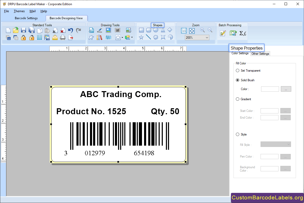Unlock the object with open padlock icon
The height and width of the screenshot is (203, 304).
click(x=31, y=38)
